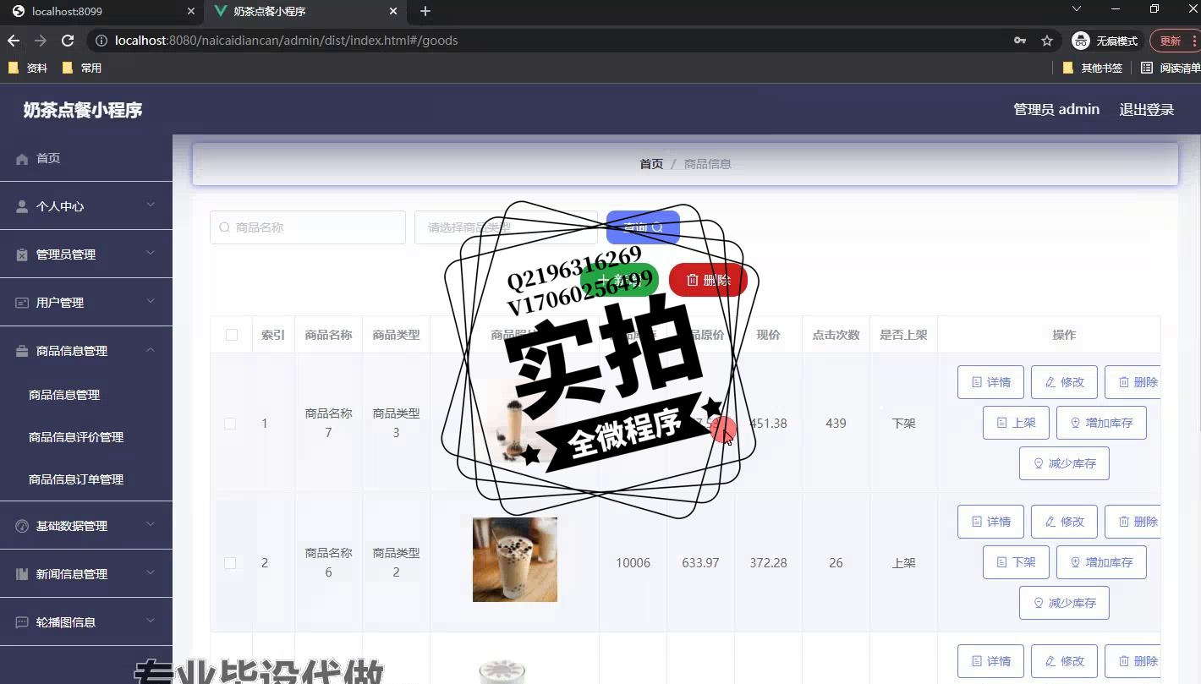This screenshot has width=1201, height=684.
Task: Click the home icon beside 首页 in sidebar
Action: [22, 159]
